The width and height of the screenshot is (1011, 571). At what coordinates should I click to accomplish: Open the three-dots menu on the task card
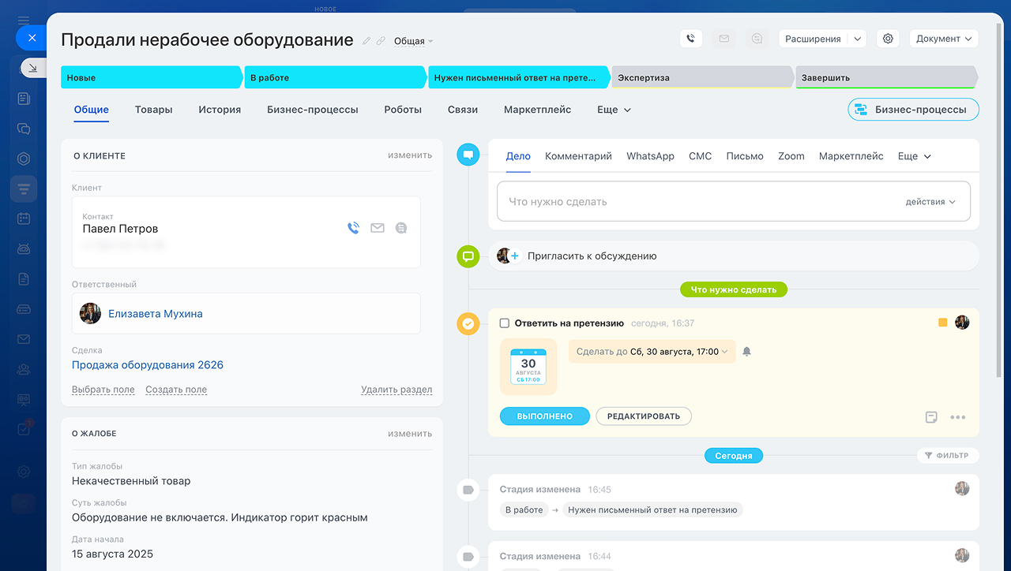point(958,417)
